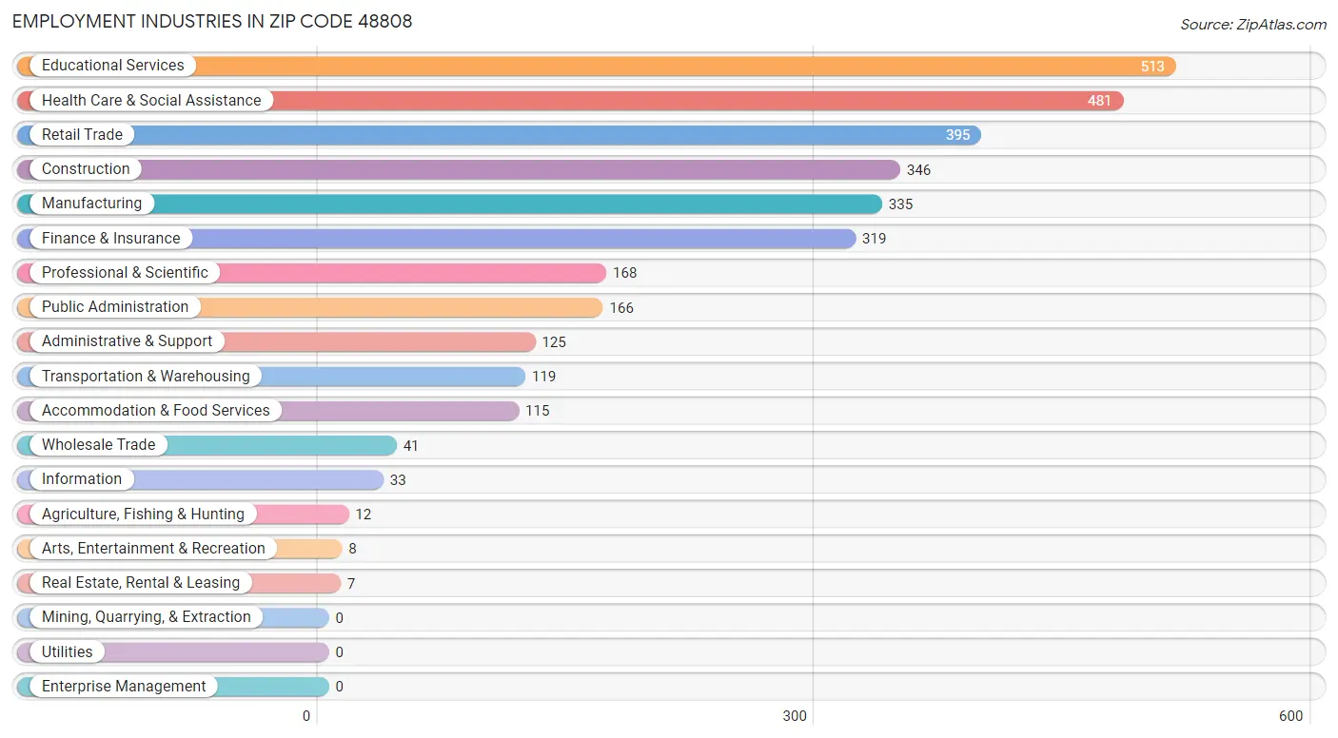1338x738 pixels.
Task: Click the 0 axis tick label
Action: click(x=306, y=716)
